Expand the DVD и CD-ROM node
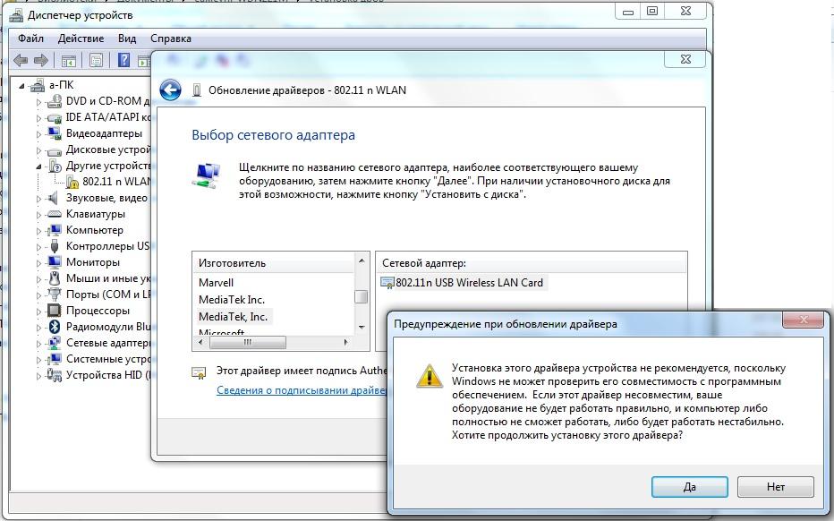834x521 pixels. [38, 102]
